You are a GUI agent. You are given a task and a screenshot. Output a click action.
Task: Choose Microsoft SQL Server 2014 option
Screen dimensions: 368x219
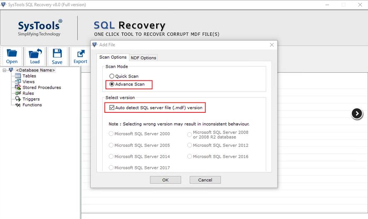click(x=111, y=156)
